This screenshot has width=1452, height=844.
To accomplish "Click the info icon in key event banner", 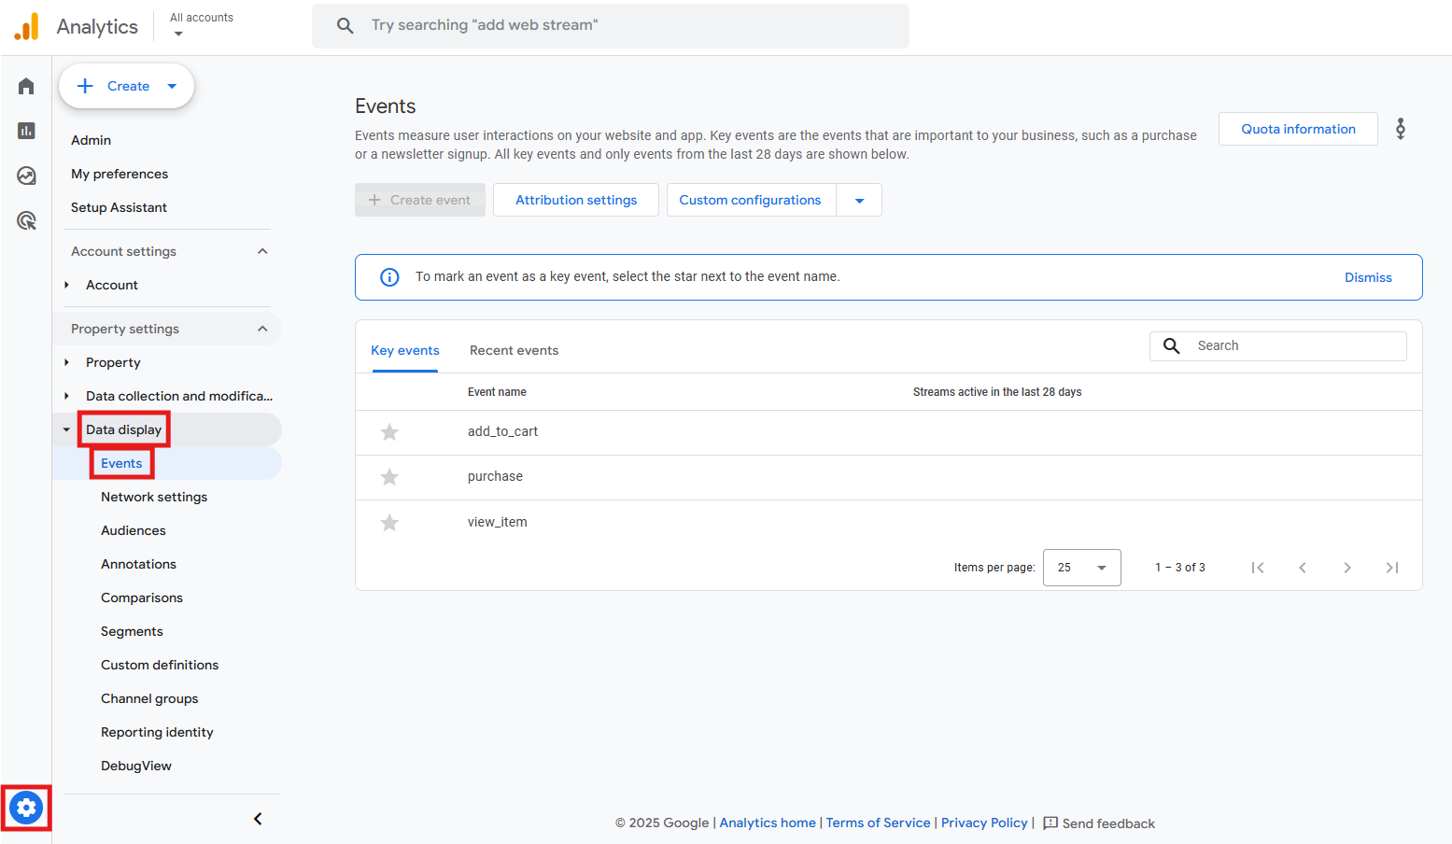I will [x=389, y=277].
